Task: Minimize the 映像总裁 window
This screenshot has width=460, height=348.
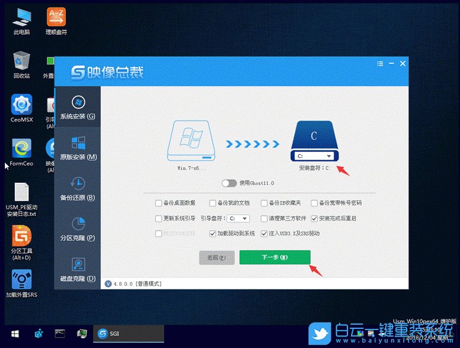Action: [x=391, y=63]
